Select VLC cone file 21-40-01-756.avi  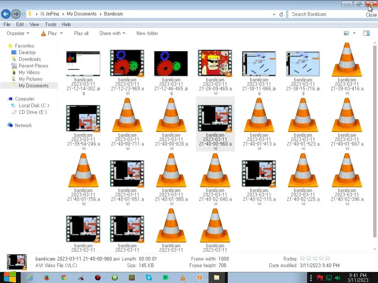(x=83, y=170)
